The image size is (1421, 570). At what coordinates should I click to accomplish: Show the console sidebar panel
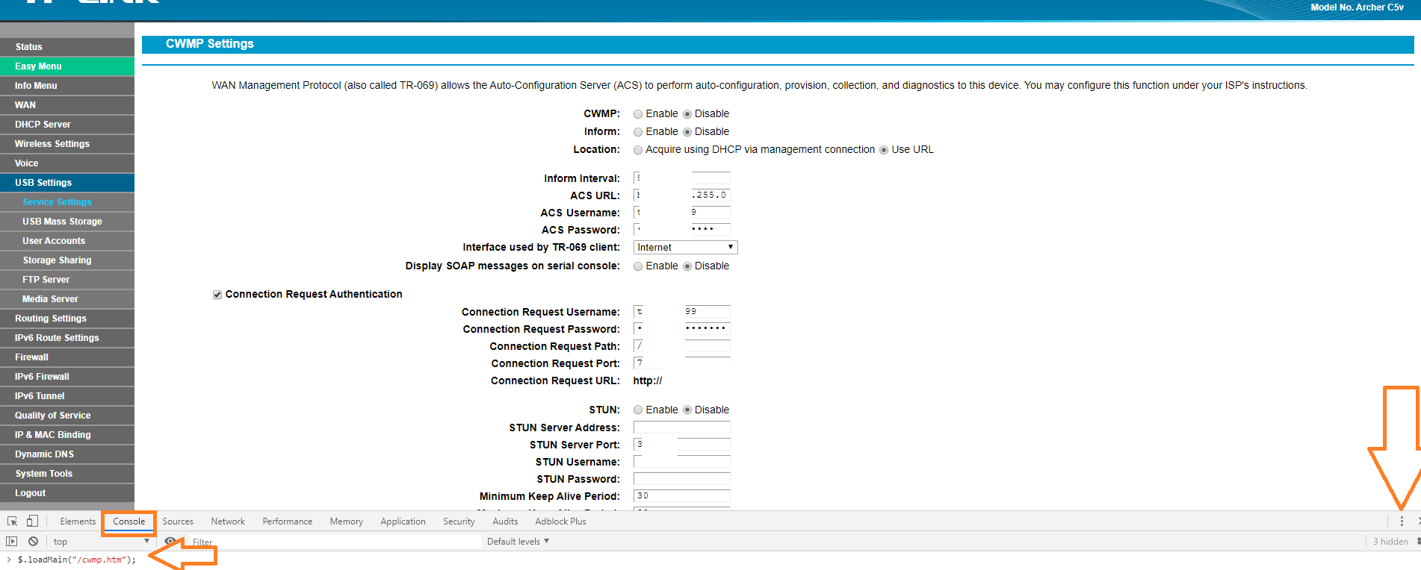click(x=12, y=542)
